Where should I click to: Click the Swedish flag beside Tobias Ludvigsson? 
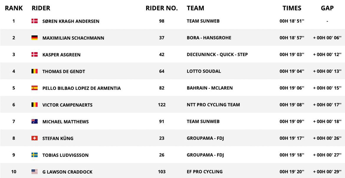click(x=34, y=155)
